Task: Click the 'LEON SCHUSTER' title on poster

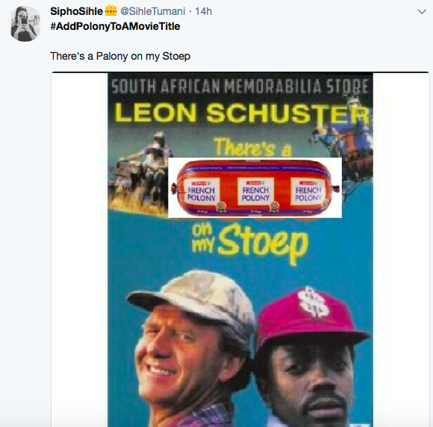Action: [242, 113]
